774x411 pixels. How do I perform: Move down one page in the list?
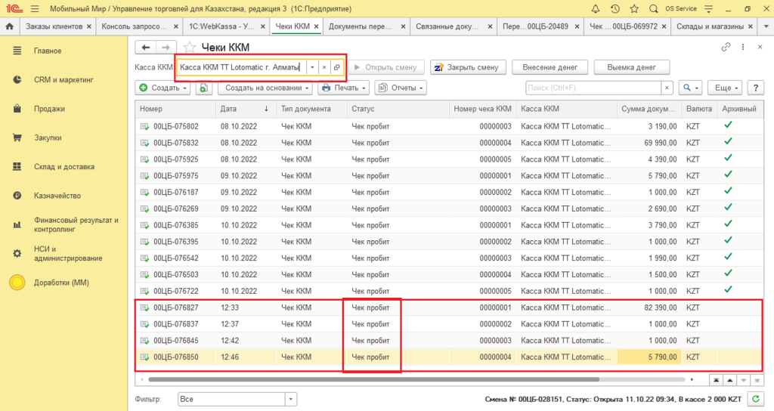(744, 380)
